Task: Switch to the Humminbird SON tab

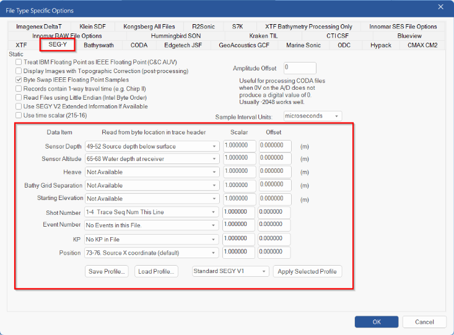Action: point(176,36)
